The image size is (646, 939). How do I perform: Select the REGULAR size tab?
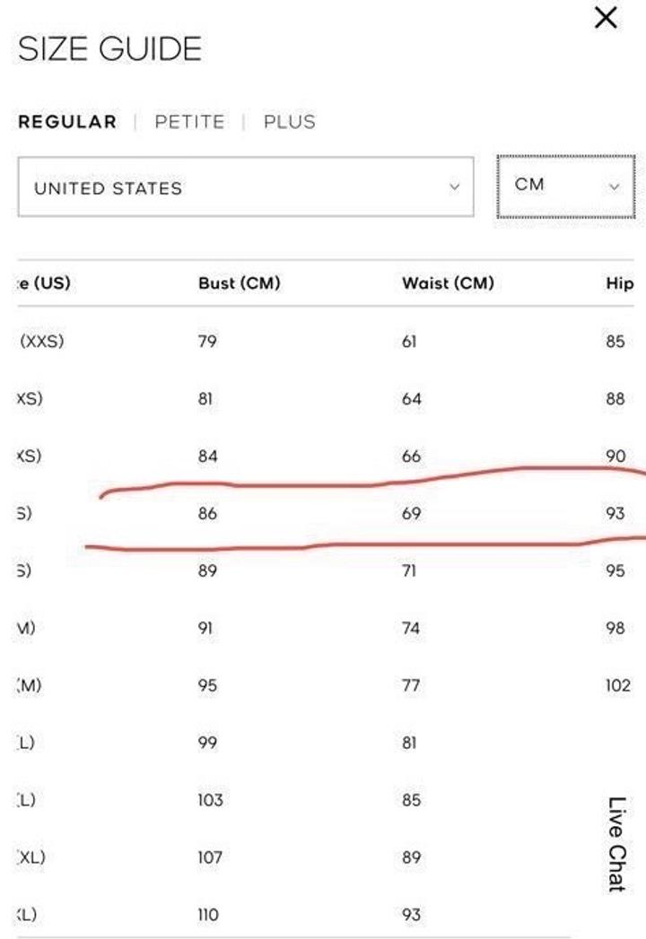coord(67,122)
